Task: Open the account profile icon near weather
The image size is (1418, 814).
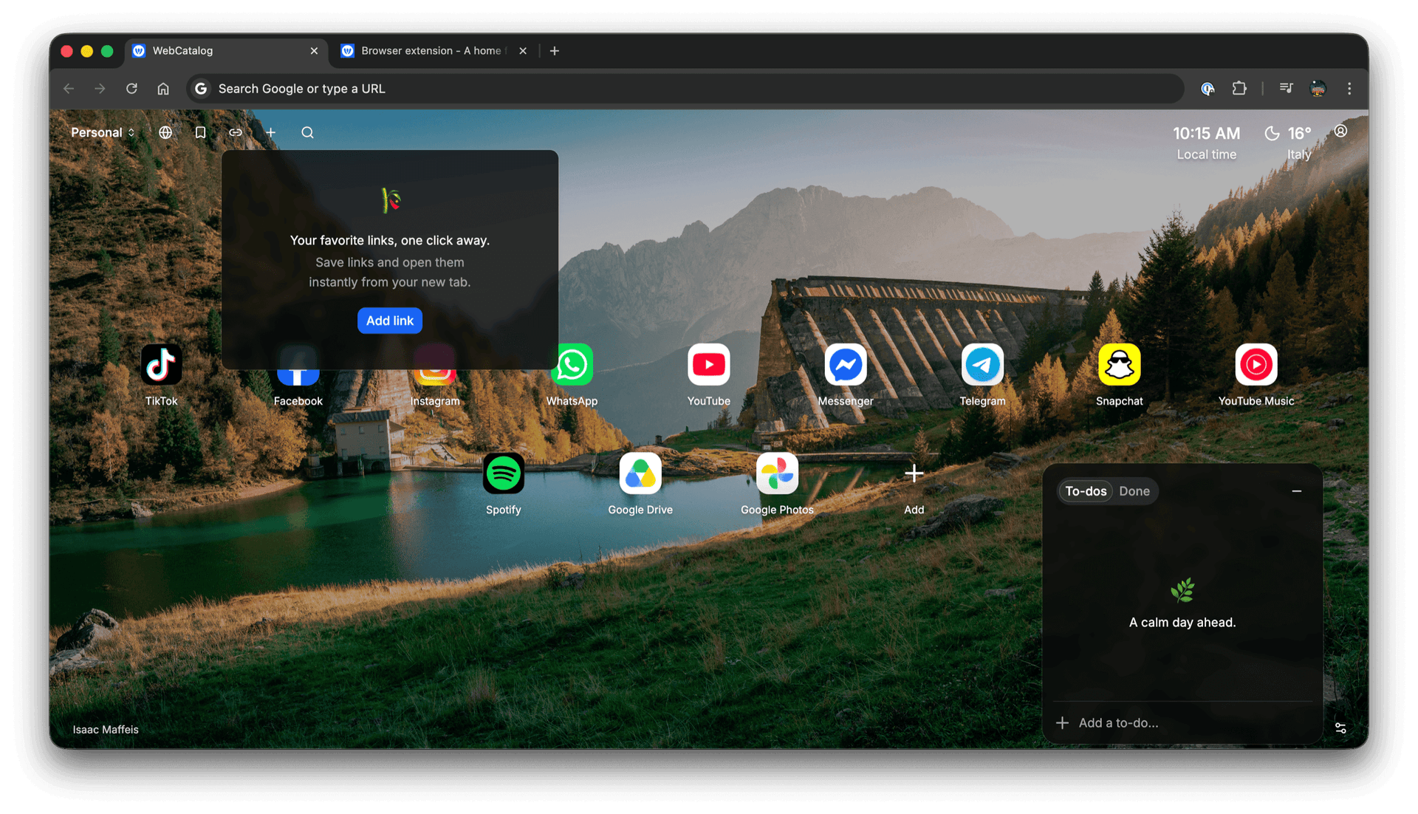Action: [x=1340, y=131]
